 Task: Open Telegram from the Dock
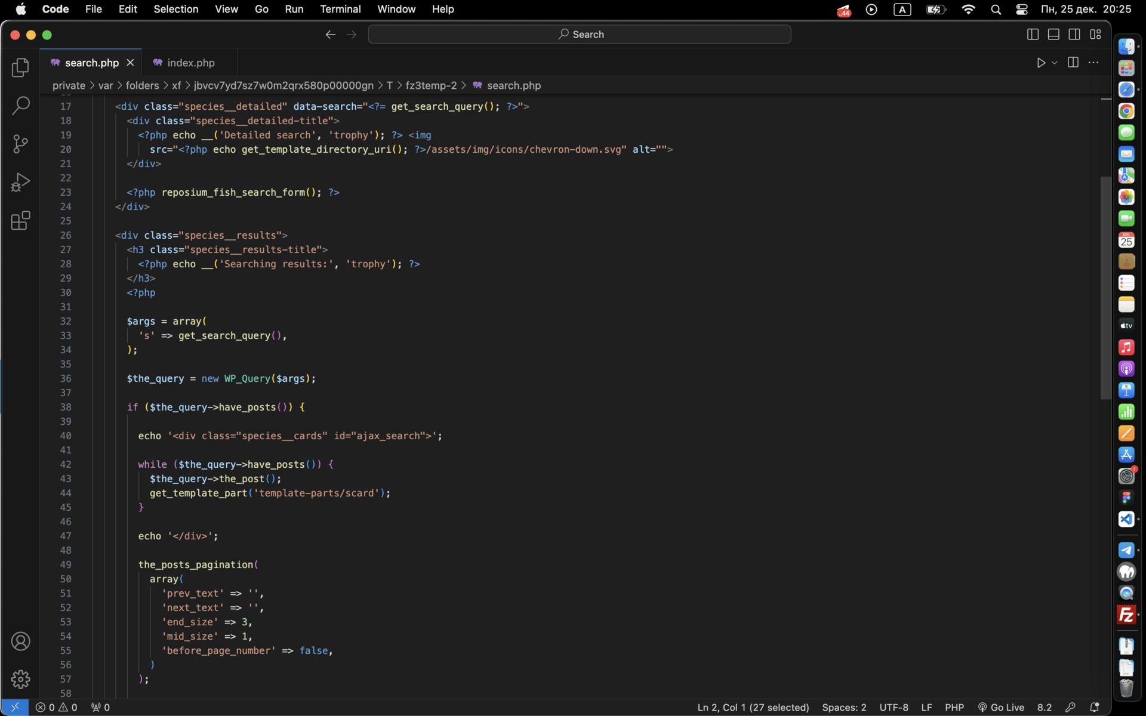pos(1126,550)
